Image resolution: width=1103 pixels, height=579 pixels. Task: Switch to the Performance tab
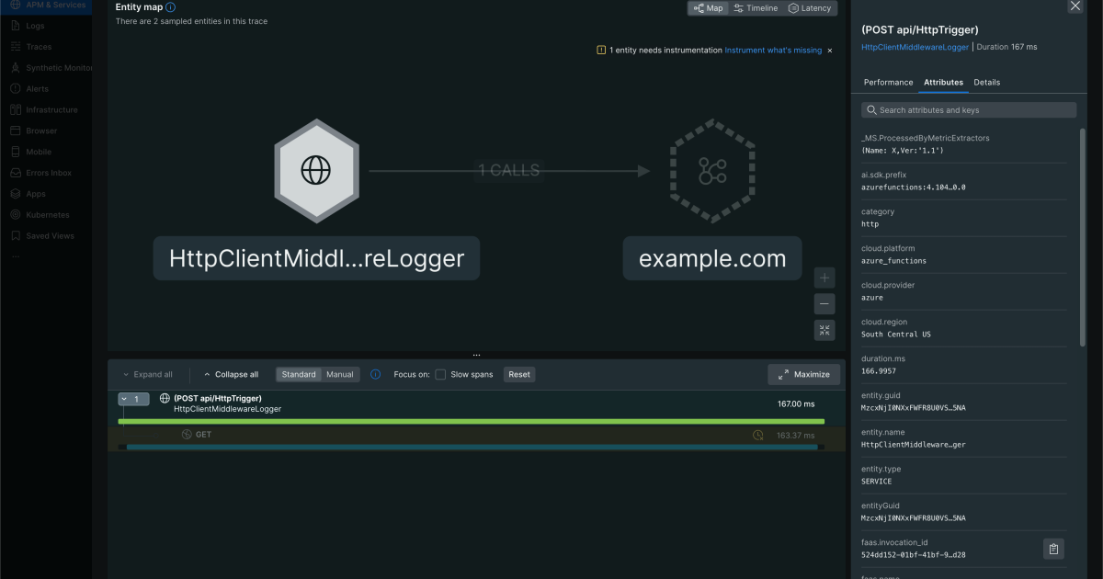tap(888, 82)
